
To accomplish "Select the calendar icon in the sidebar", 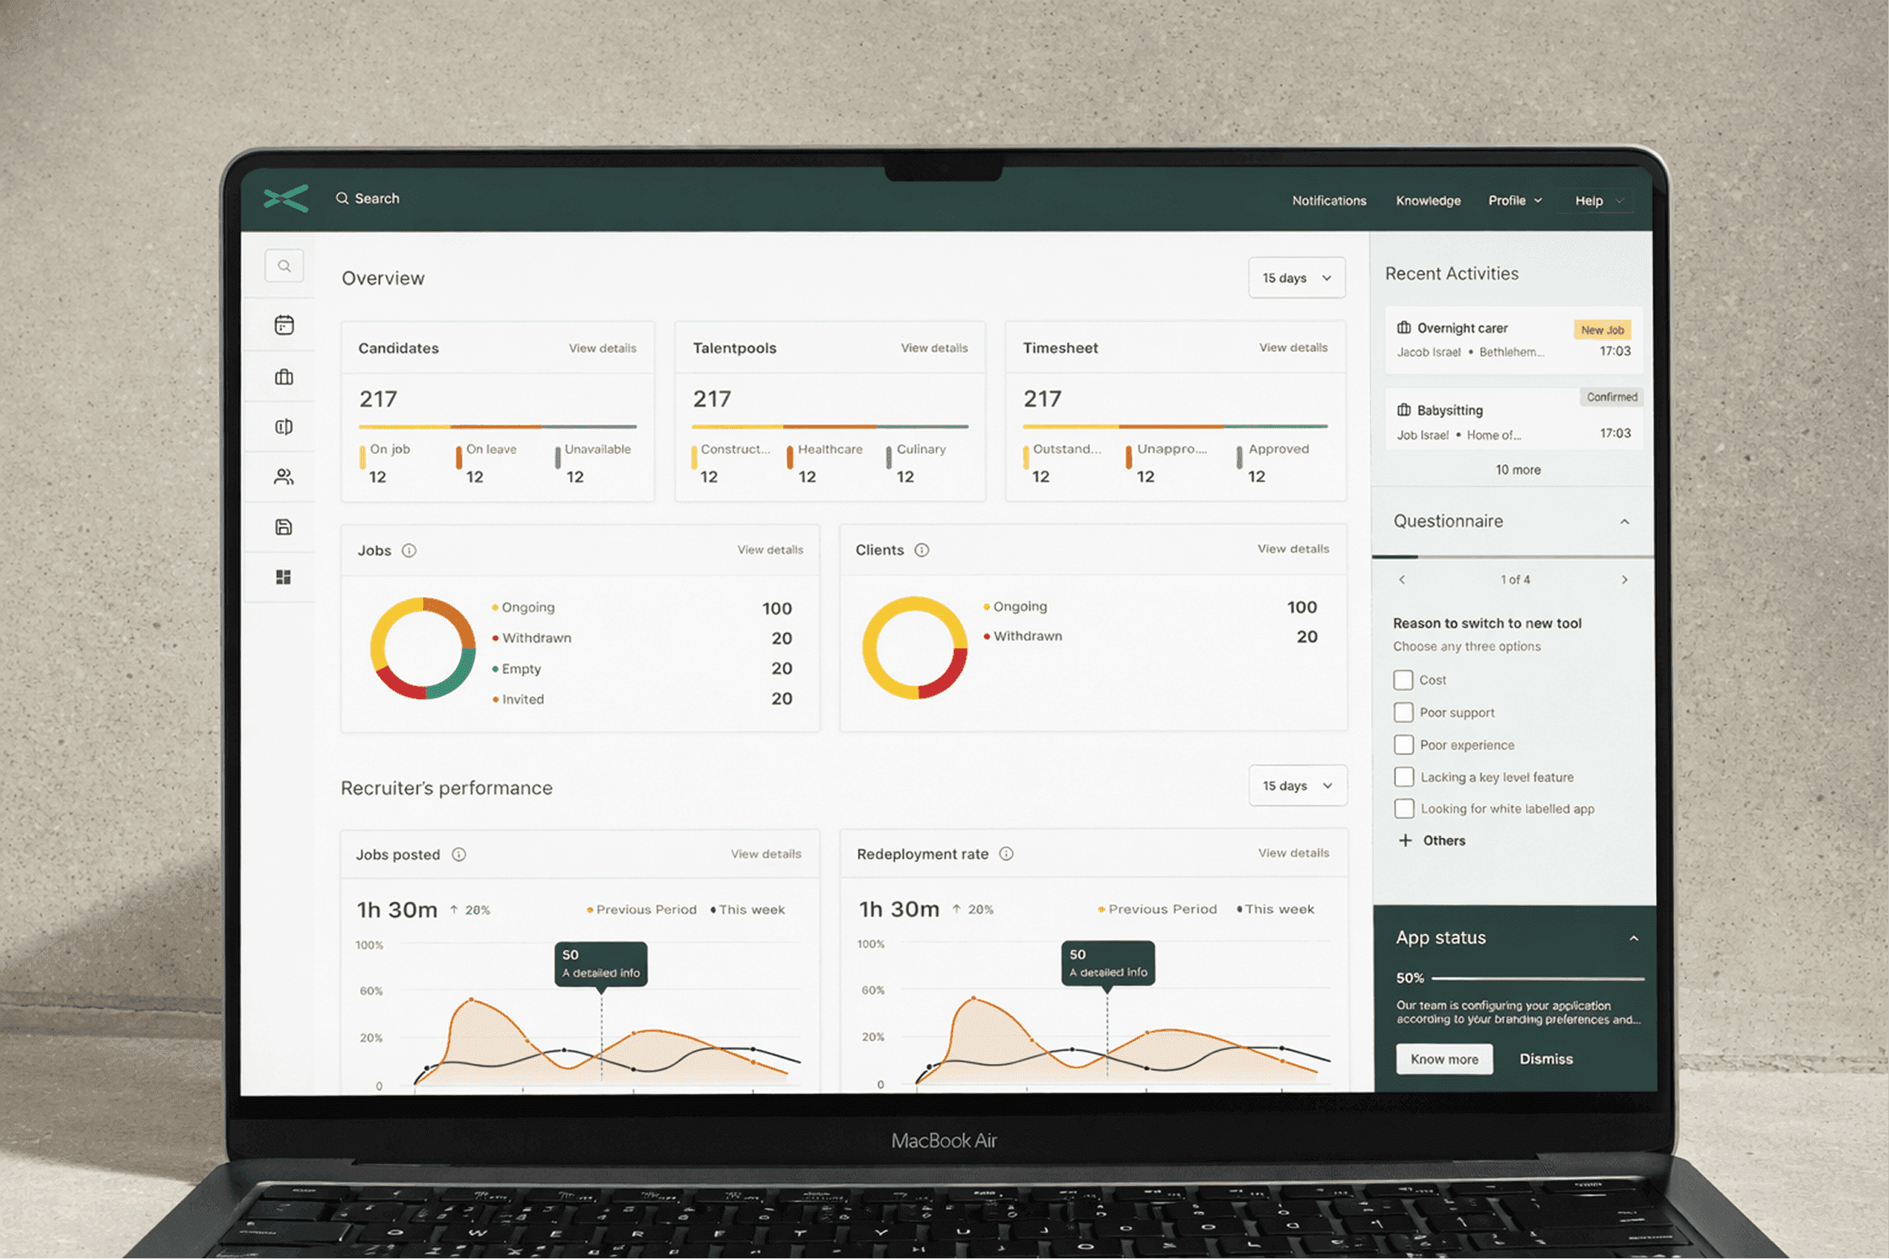I will pos(283,325).
